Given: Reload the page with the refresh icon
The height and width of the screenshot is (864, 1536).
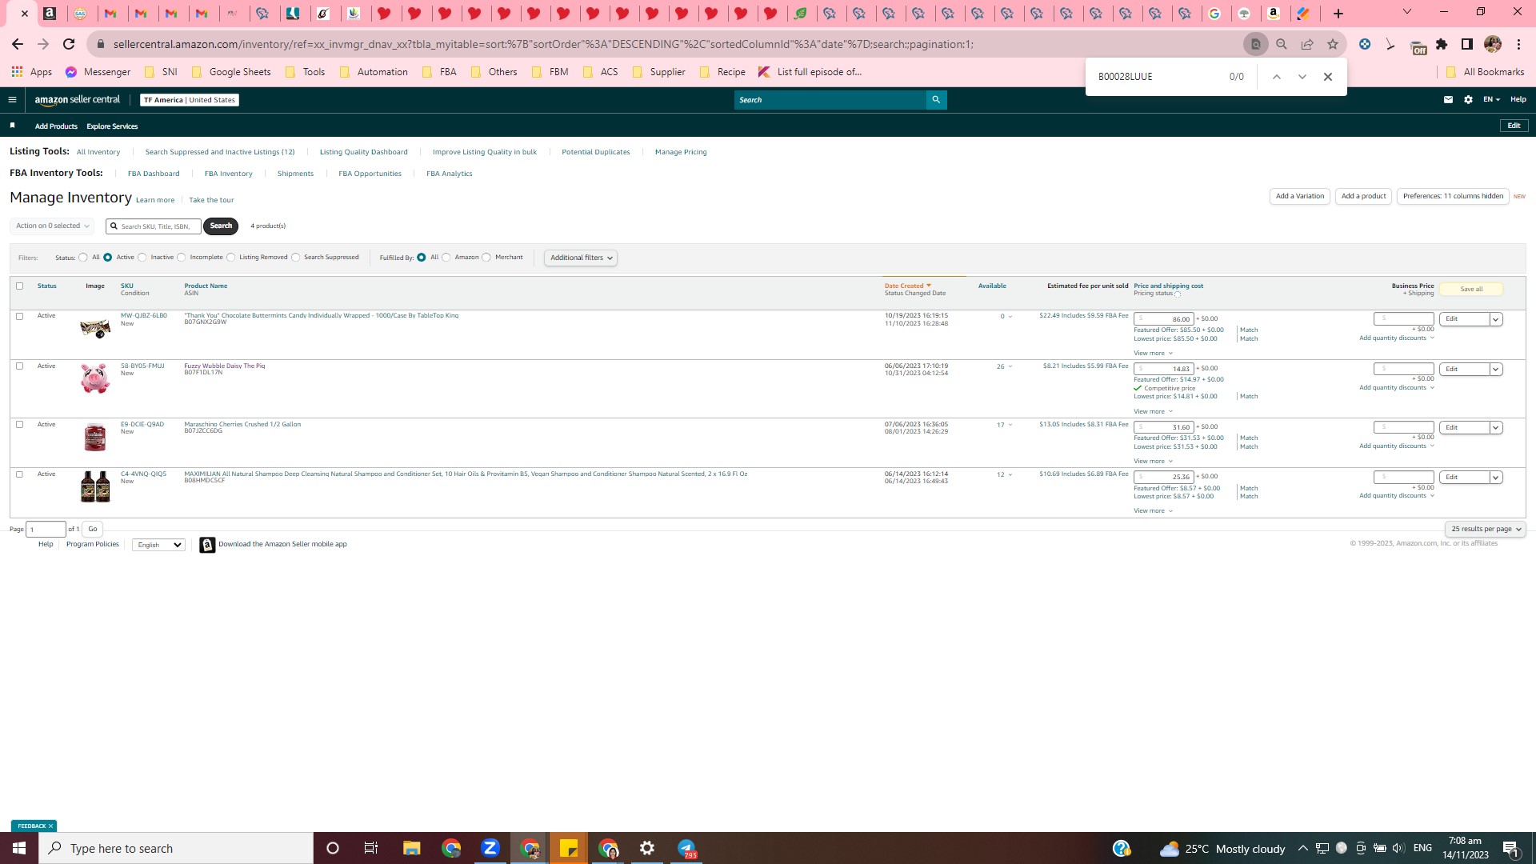Looking at the screenshot, I should click(70, 45).
